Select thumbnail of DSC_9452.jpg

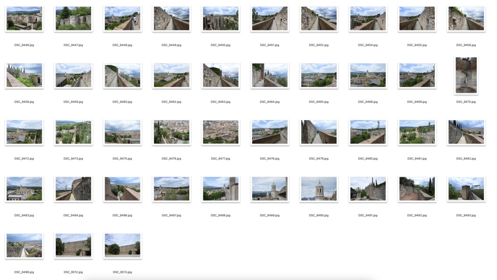319,19
